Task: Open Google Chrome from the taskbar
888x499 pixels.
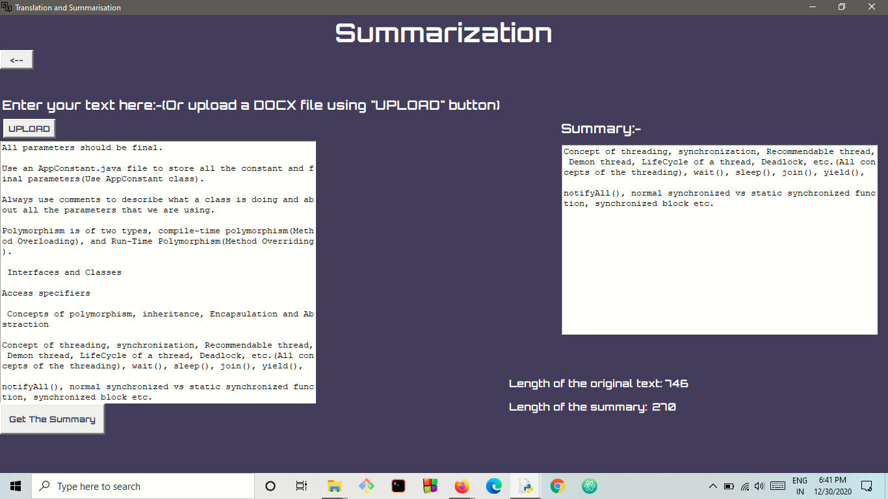Action: point(557,485)
